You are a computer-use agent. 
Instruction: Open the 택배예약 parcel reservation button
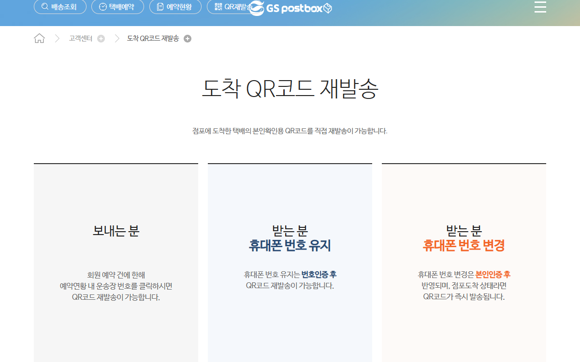pos(117,7)
